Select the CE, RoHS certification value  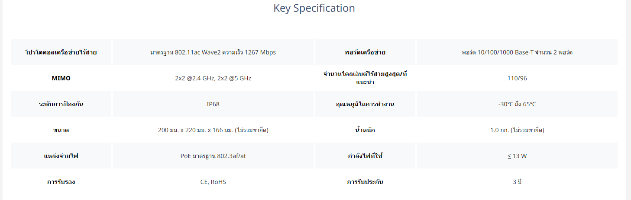(x=213, y=182)
